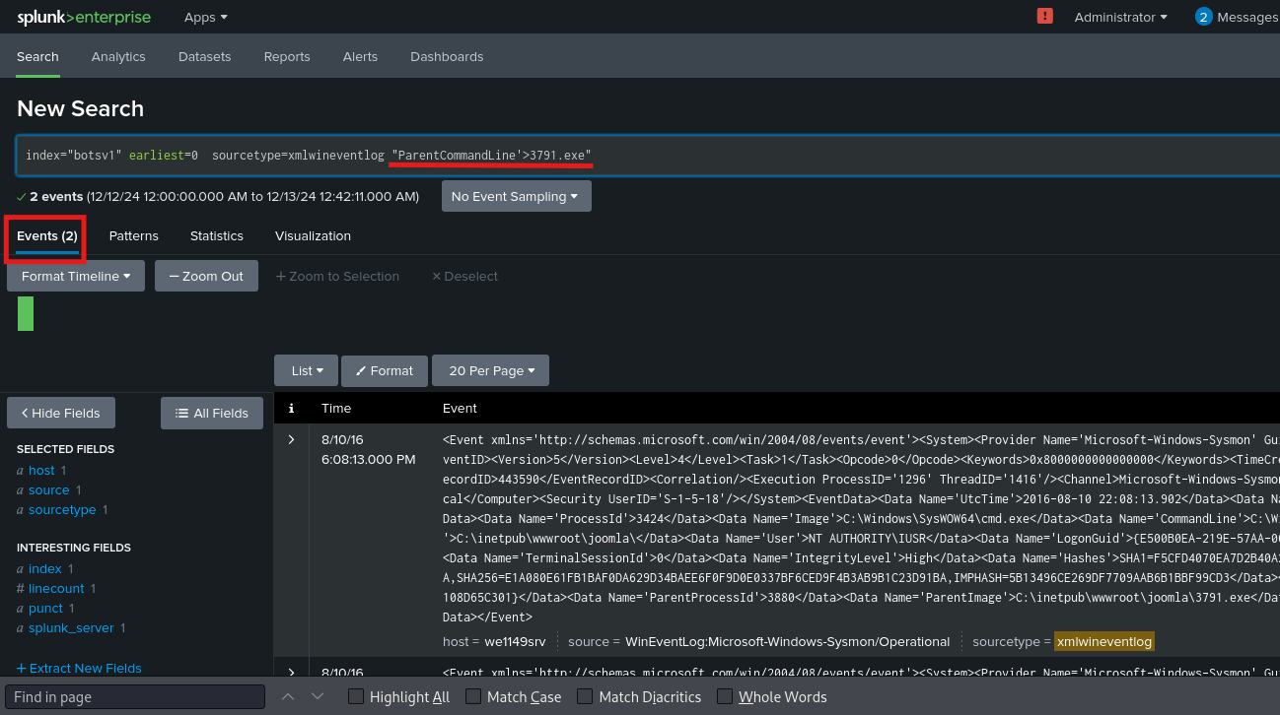The image size is (1280, 715).
Task: Open the List view dropdown
Action: coord(306,370)
